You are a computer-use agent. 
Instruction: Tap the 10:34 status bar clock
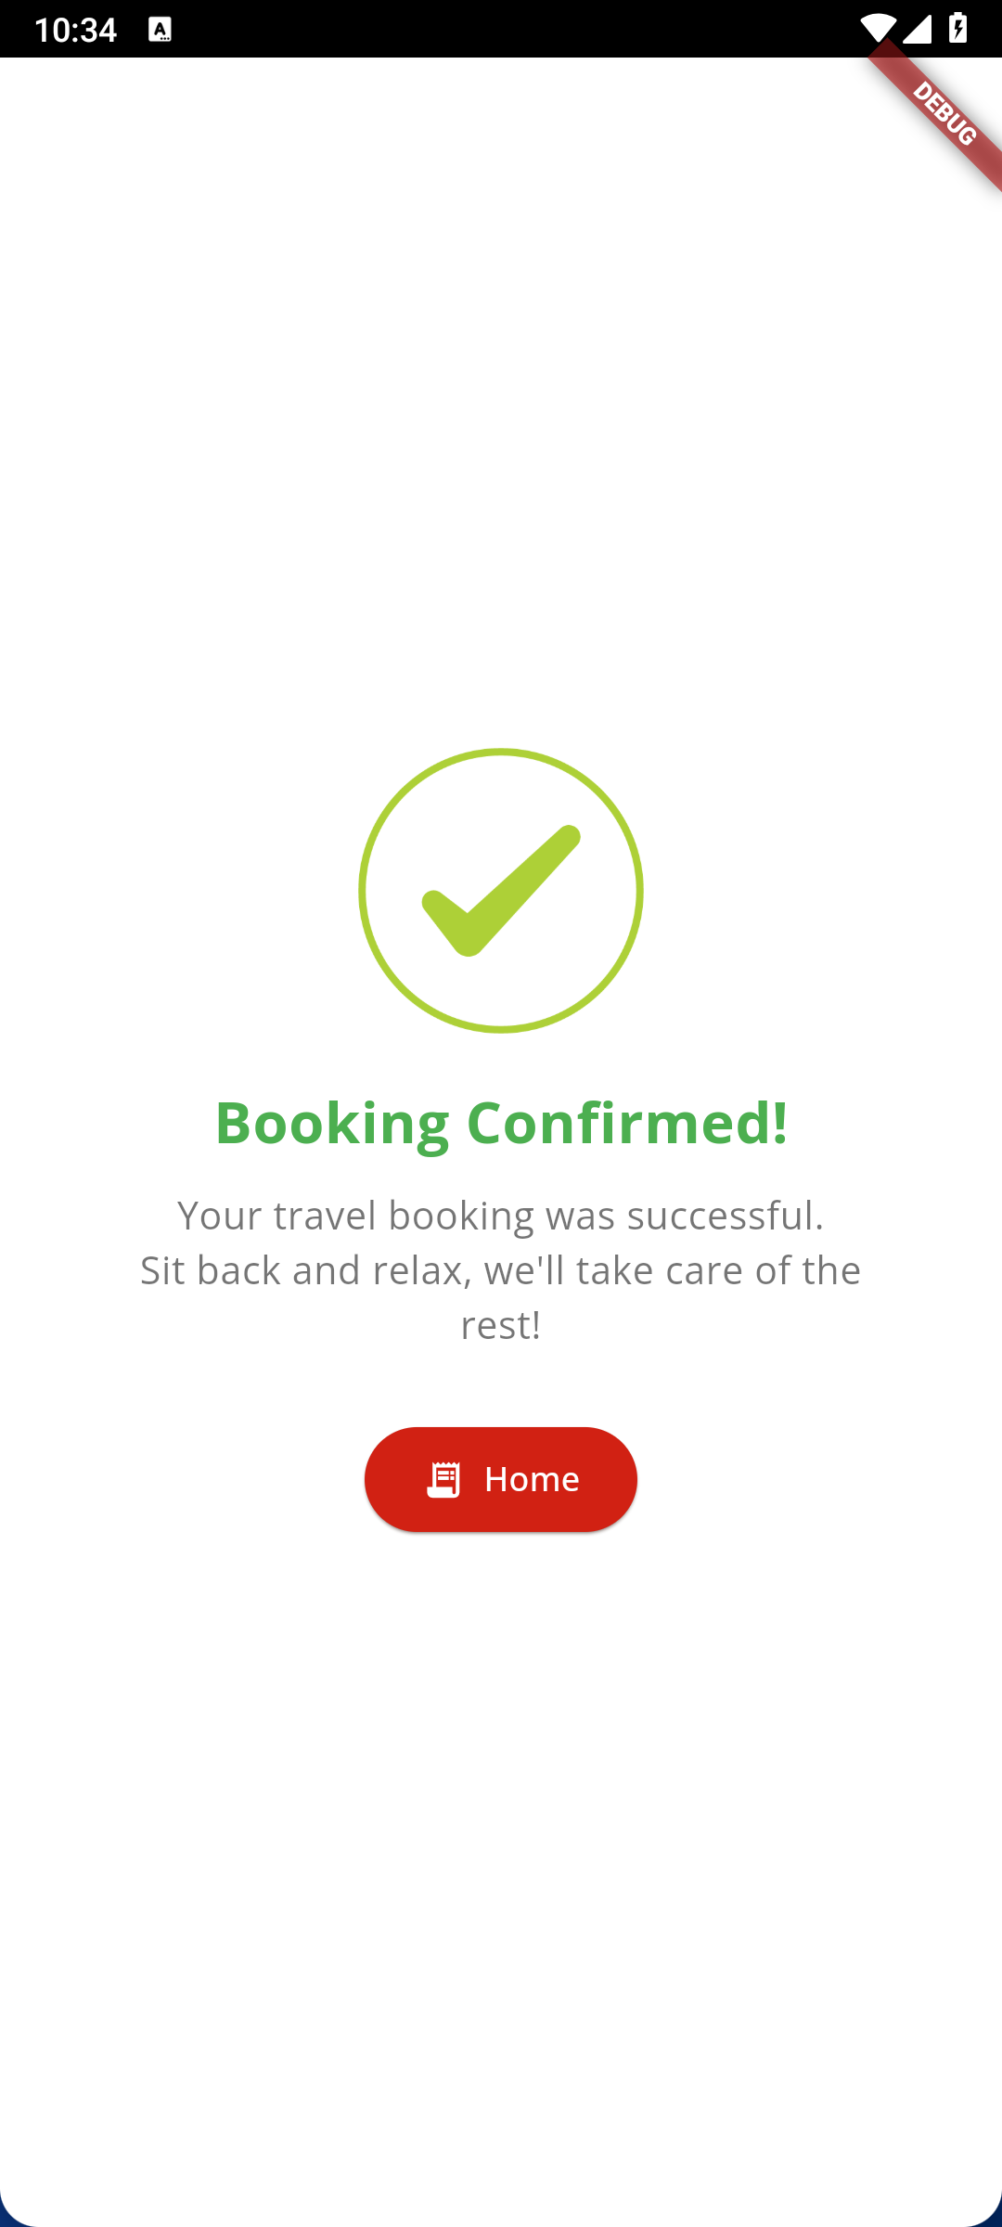[75, 30]
